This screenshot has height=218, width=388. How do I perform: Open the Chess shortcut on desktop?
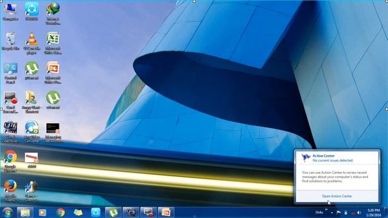(x=32, y=191)
